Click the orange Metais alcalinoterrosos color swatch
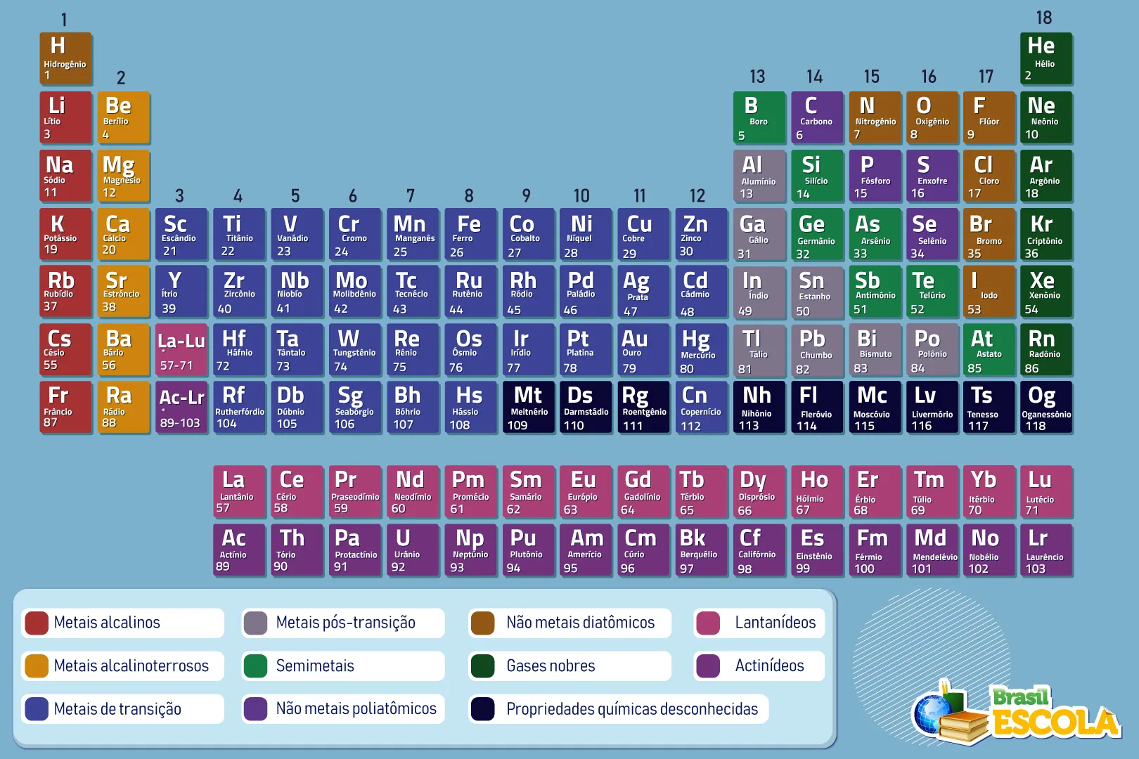 (x=36, y=666)
